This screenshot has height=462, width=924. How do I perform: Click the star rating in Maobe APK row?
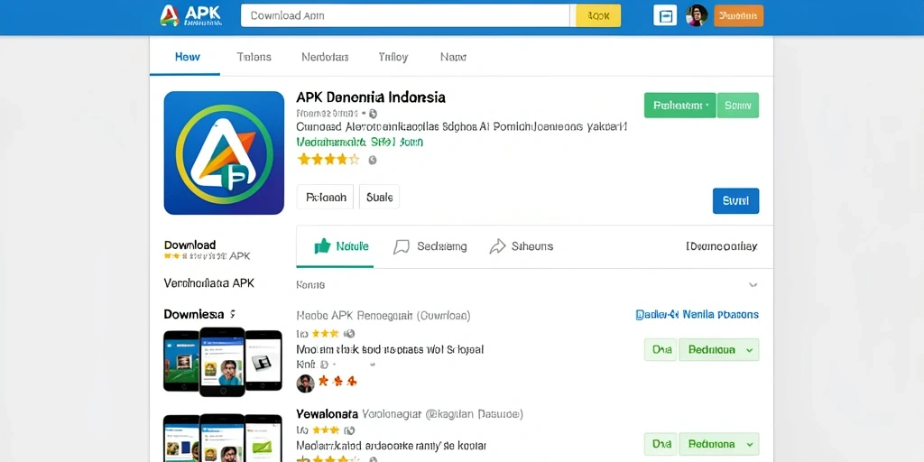[325, 334]
